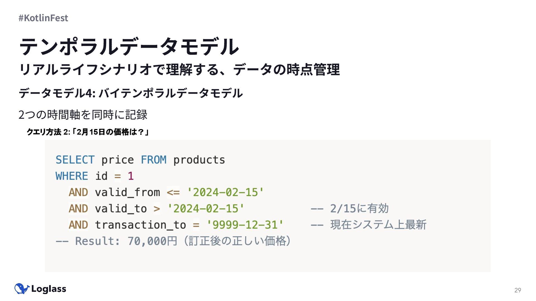Image resolution: width=536 pixels, height=301 pixels.
Task: Click the main title テンポラルデータモデル
Action: [129, 47]
